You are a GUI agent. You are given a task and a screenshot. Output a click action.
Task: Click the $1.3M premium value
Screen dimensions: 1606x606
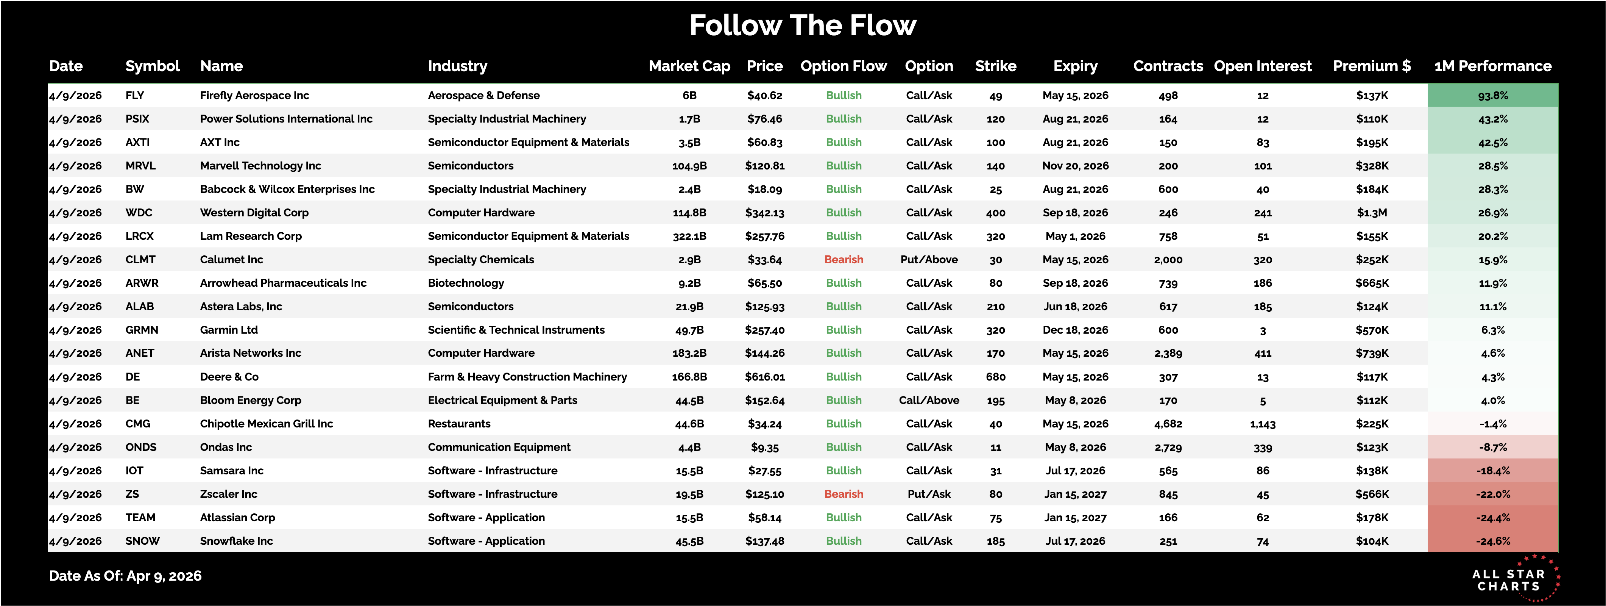pyautogui.click(x=1372, y=212)
